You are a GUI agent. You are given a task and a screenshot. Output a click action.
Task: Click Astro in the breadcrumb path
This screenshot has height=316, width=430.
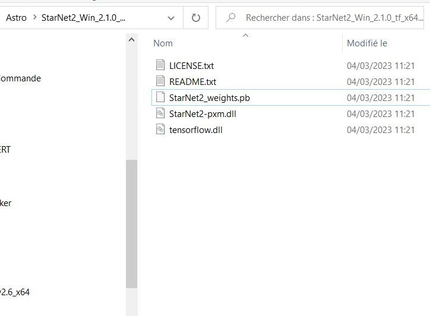tap(16, 18)
